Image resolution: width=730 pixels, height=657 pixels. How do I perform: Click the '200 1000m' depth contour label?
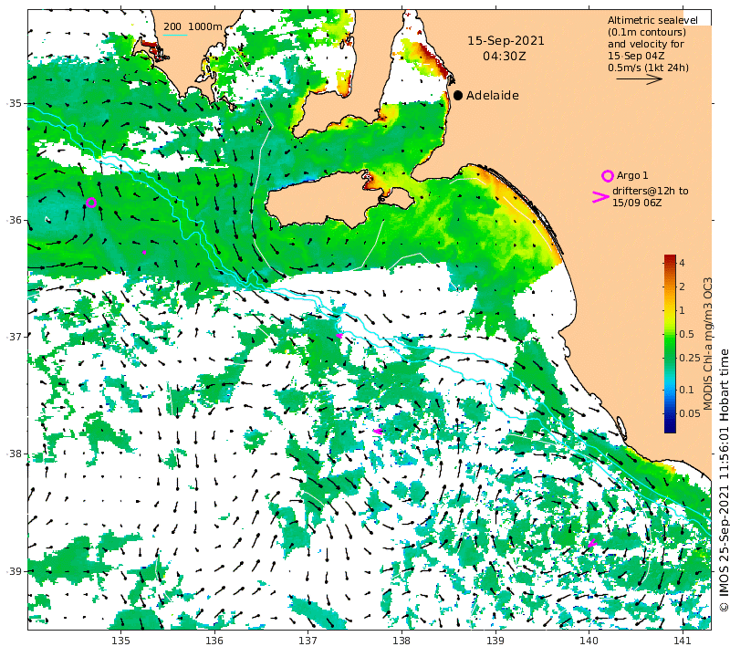pos(193,27)
